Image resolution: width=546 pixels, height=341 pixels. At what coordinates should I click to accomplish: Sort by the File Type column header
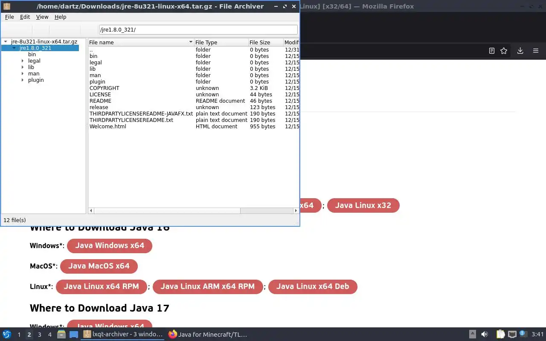pos(221,42)
